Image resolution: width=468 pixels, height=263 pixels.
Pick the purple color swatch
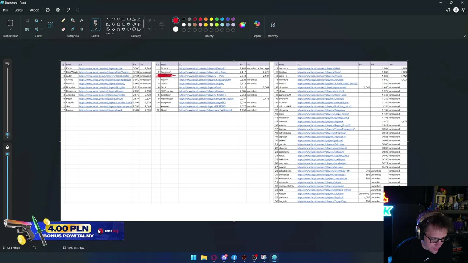point(233,19)
